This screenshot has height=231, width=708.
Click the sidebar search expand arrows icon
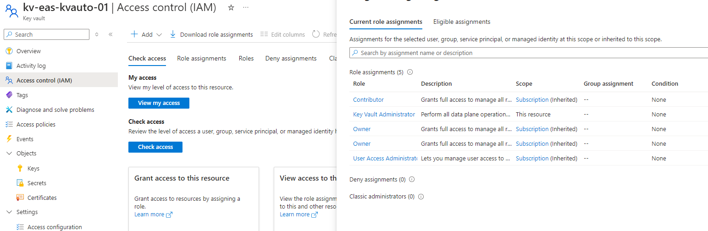(x=97, y=34)
